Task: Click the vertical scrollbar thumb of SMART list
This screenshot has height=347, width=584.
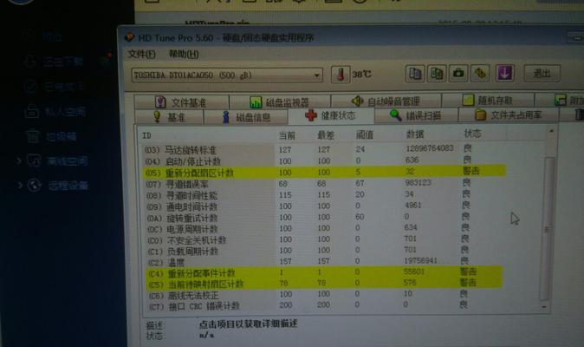Action: 547,229
